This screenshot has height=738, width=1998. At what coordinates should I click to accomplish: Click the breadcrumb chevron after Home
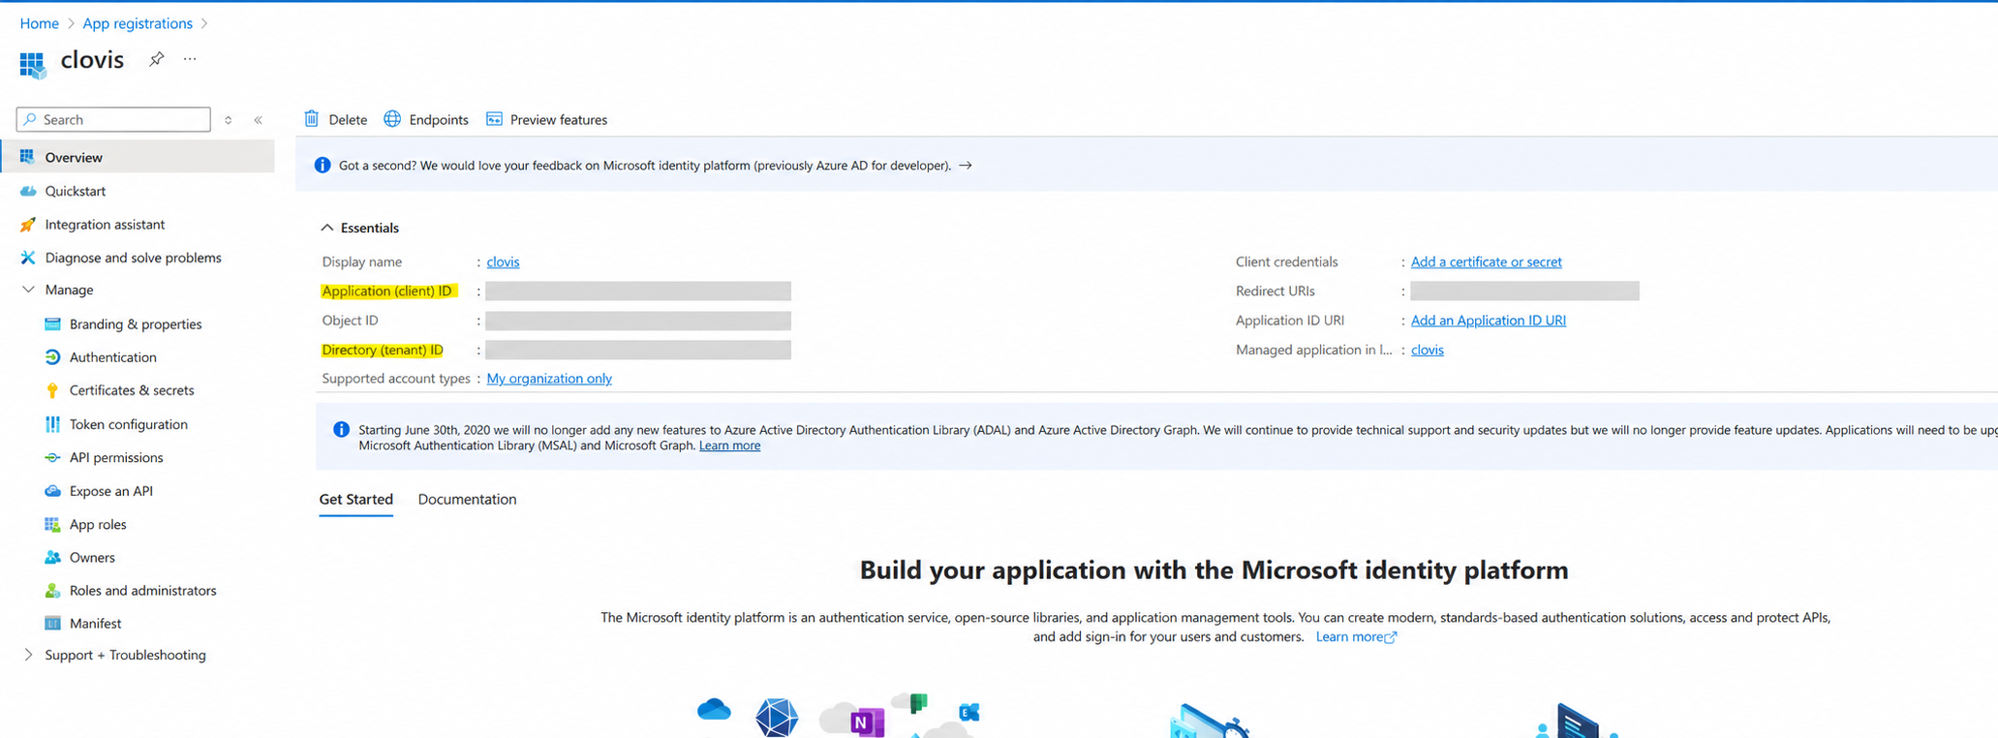pyautogui.click(x=71, y=23)
